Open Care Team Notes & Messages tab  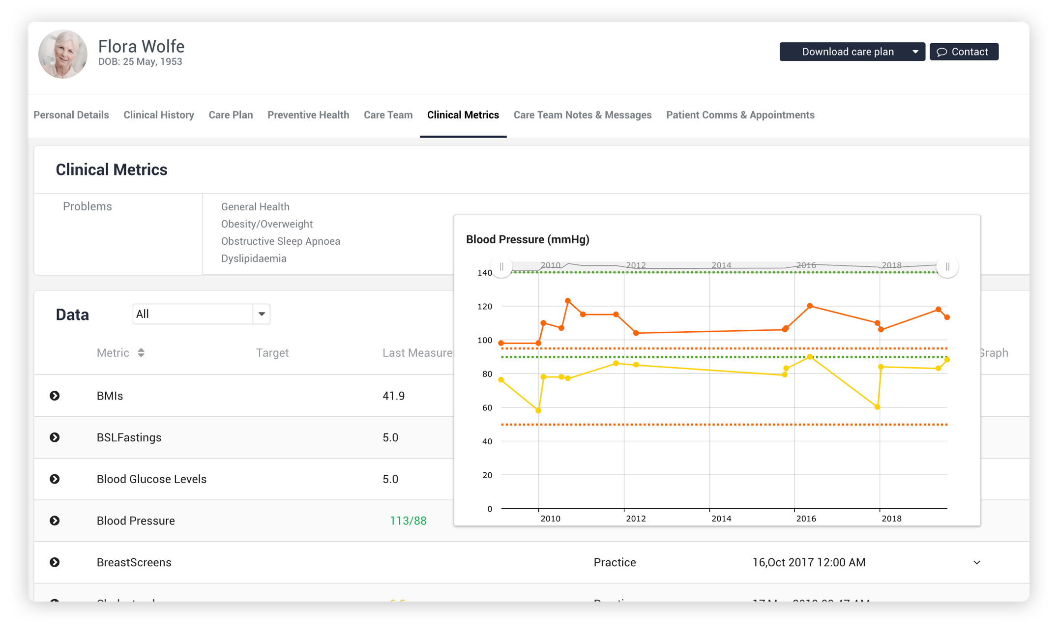coord(583,115)
